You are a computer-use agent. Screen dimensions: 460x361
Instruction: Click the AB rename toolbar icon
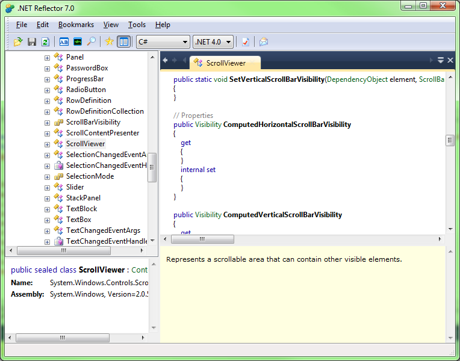coord(64,42)
